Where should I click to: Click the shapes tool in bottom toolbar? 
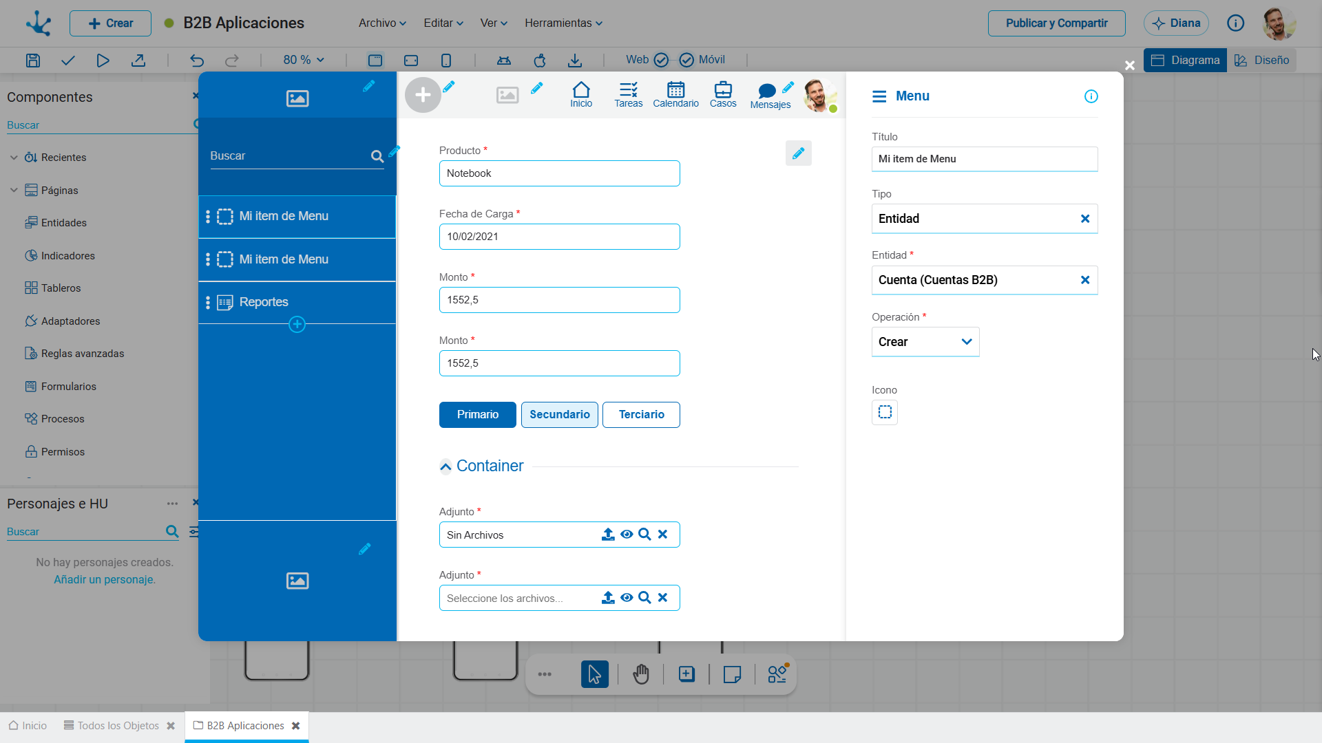click(778, 674)
